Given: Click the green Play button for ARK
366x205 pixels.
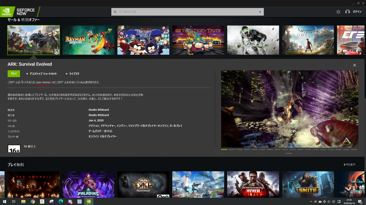Looking at the screenshot, I should (14, 74).
